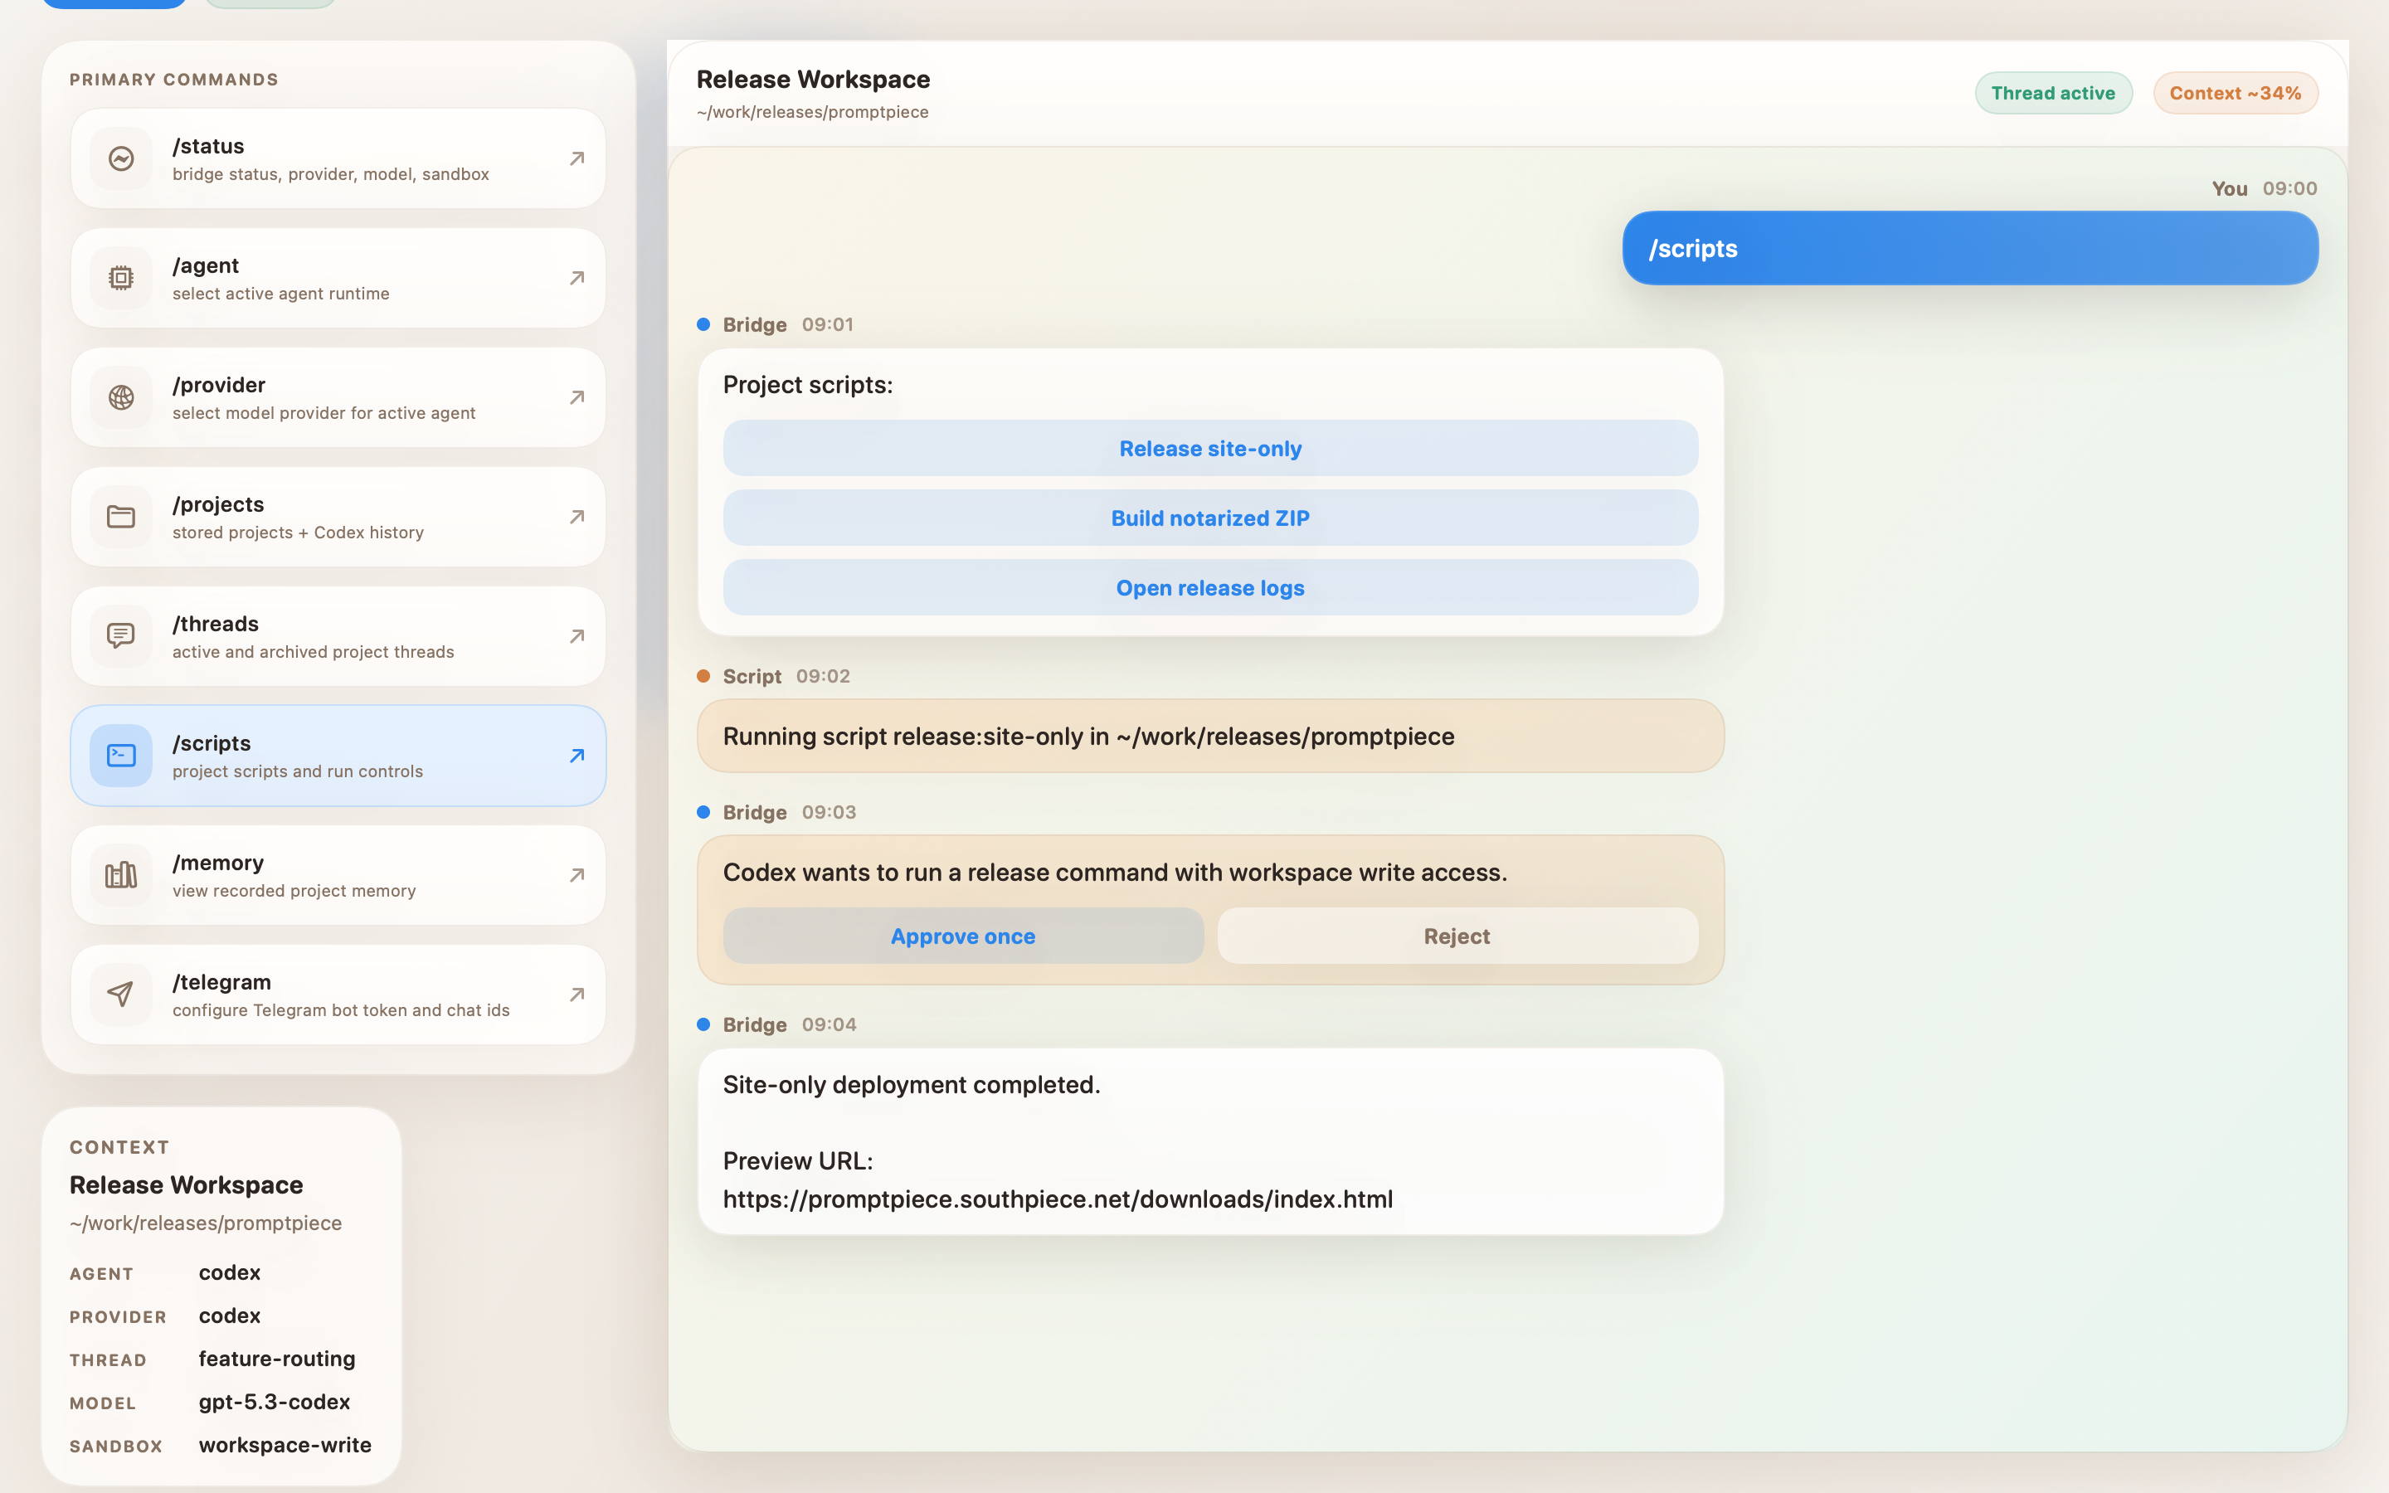Open the /agent command

pyautogui.click(x=338, y=278)
